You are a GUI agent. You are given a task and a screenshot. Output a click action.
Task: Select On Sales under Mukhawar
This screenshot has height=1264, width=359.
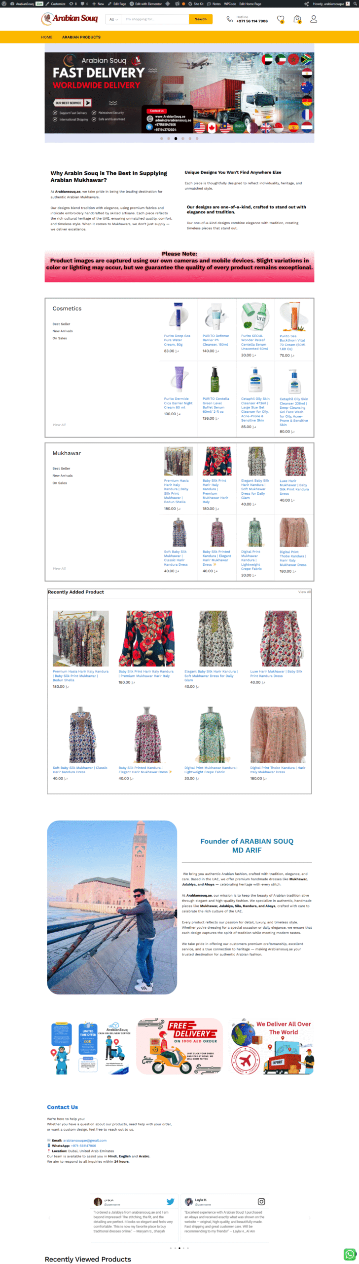(60, 483)
